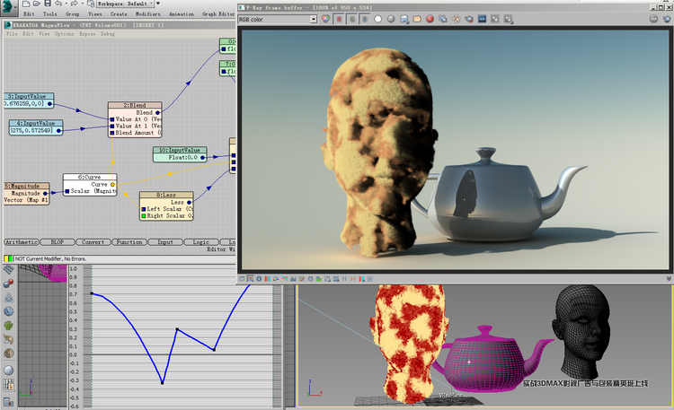This screenshot has height=410, width=674.
Task: Open MagmaFlow Options menu
Action: click(x=64, y=33)
